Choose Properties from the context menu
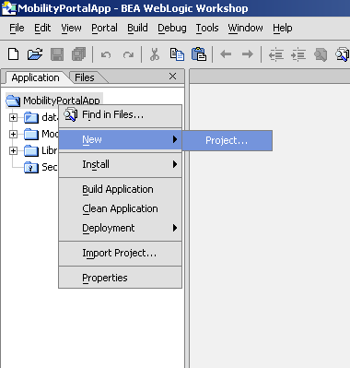The image size is (350, 368). [121, 278]
